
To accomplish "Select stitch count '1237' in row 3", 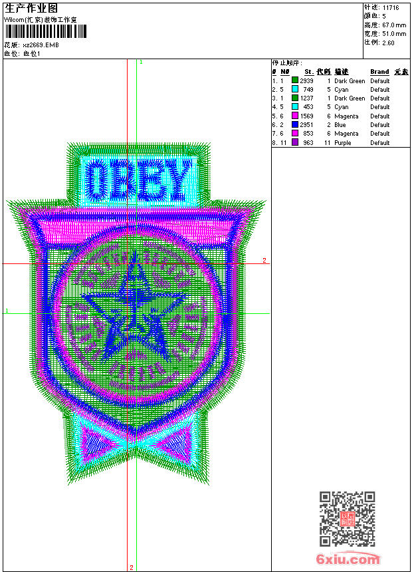I will click(x=306, y=98).
